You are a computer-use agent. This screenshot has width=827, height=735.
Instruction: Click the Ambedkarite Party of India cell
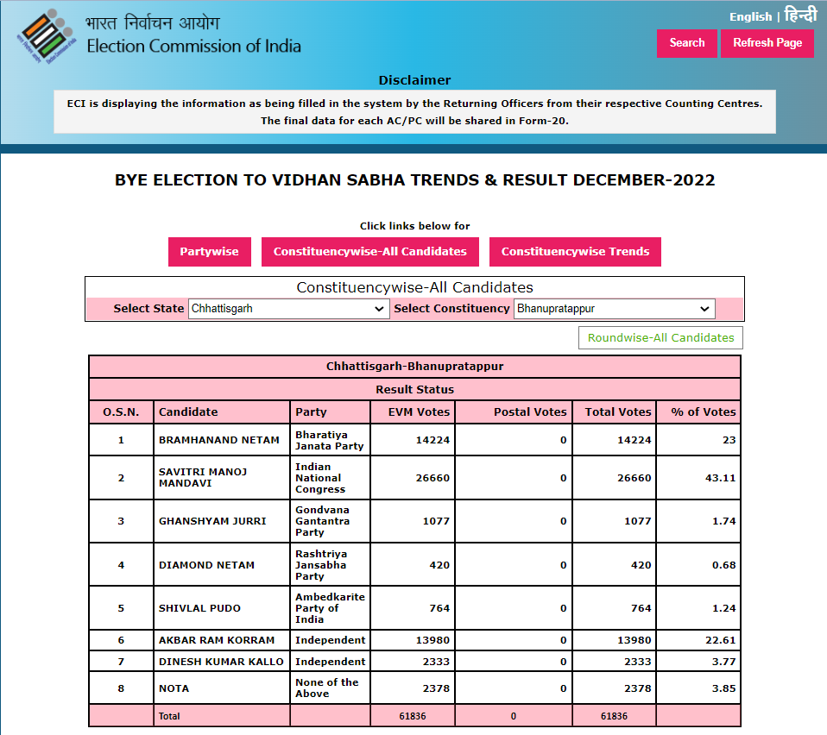[330, 608]
